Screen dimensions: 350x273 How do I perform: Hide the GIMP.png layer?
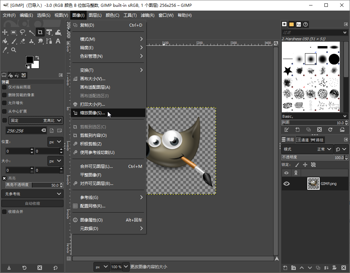click(286, 184)
